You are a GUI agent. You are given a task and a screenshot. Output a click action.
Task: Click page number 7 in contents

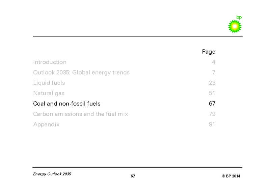point(214,73)
